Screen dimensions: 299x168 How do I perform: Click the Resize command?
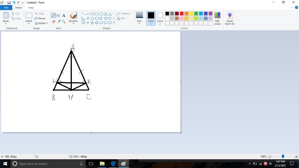40,18
